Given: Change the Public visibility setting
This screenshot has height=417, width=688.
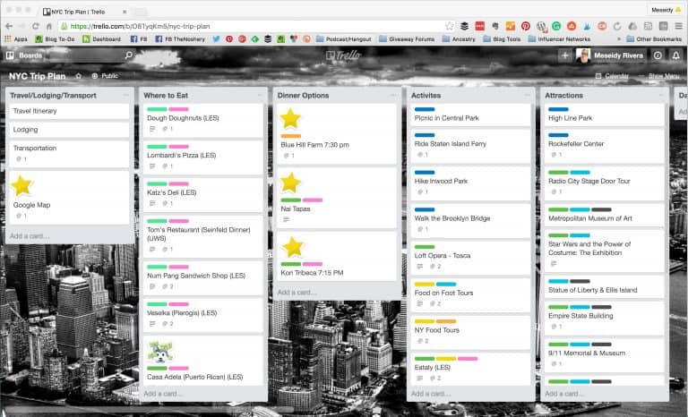Looking at the screenshot, I should [105, 76].
